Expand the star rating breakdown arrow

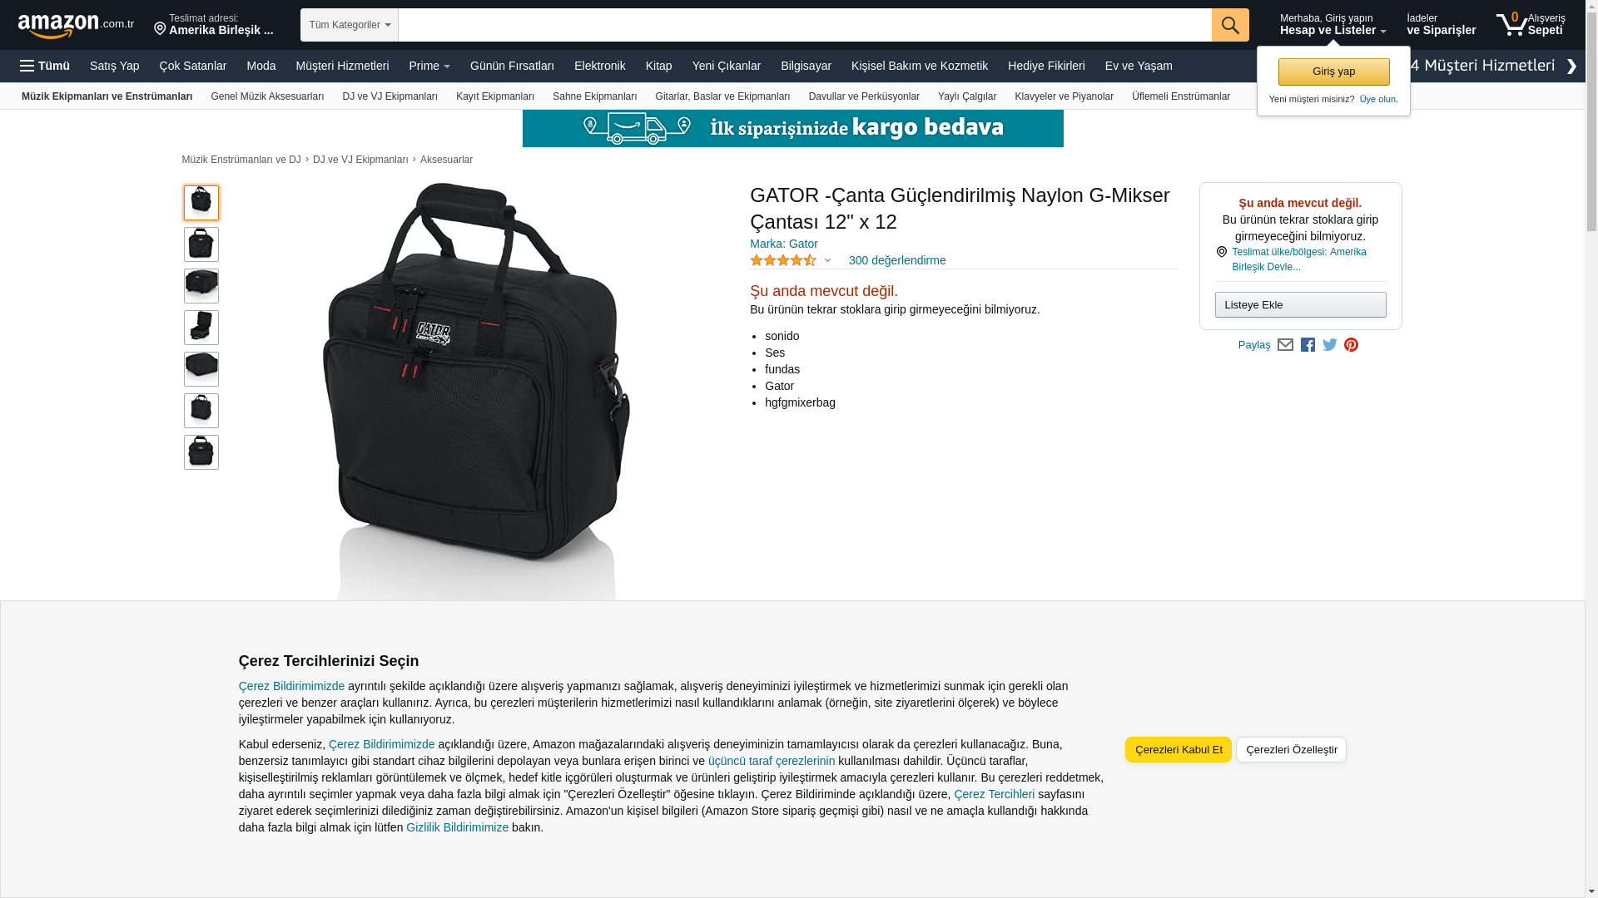[827, 261]
